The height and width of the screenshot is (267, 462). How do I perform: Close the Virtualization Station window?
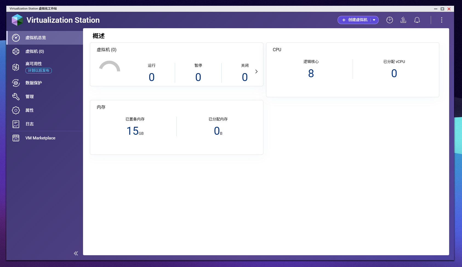(x=449, y=9)
